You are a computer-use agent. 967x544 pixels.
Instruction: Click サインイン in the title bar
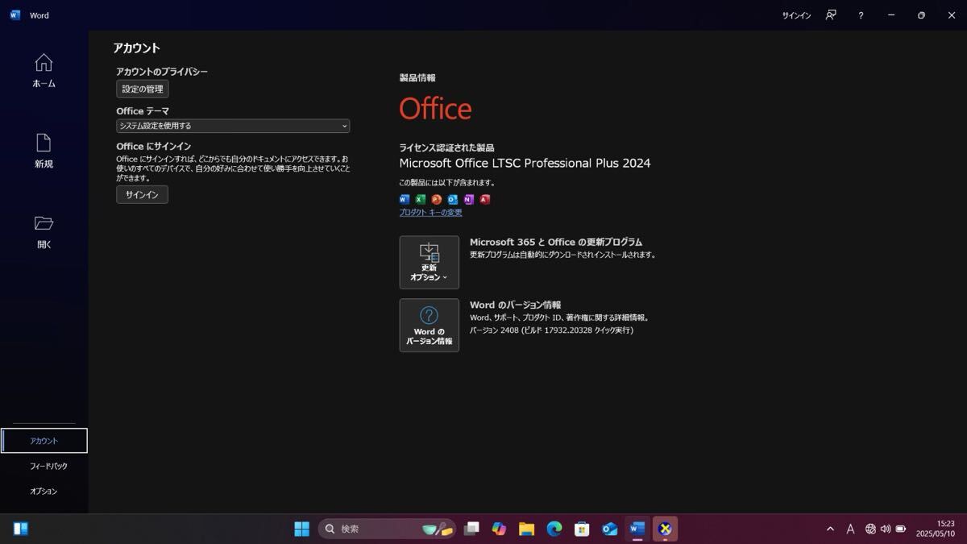796,15
